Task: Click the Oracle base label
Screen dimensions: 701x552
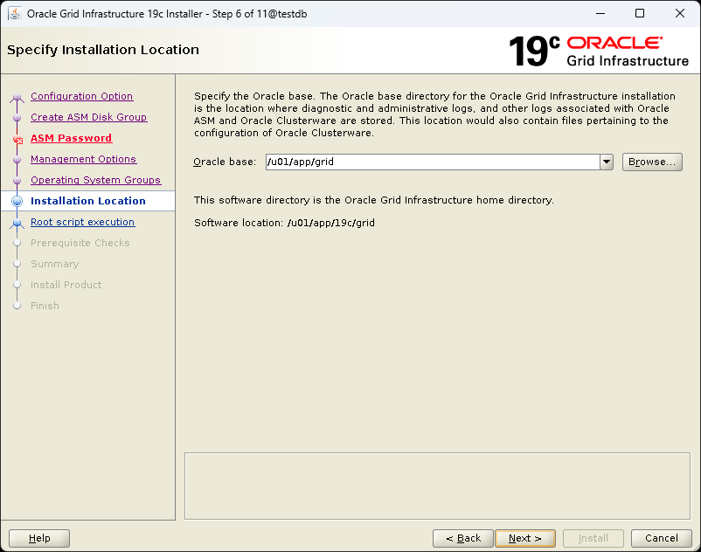Action: pos(225,162)
